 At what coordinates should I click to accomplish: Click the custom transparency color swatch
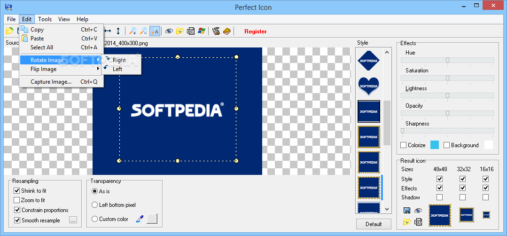point(152,219)
